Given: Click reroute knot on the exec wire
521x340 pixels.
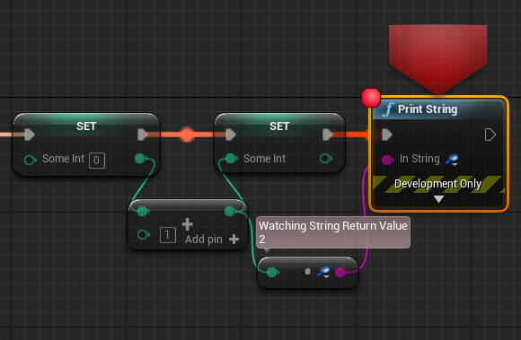Looking at the screenshot, I should coord(187,135).
